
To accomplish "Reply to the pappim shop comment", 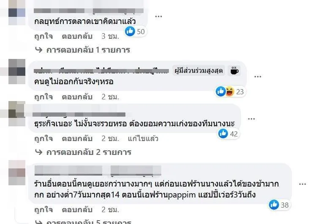I will click(x=77, y=210).
